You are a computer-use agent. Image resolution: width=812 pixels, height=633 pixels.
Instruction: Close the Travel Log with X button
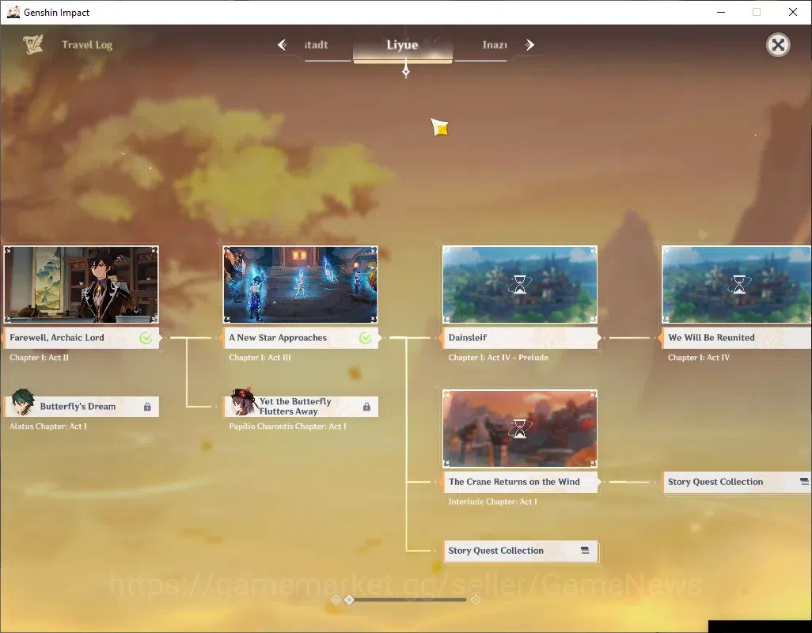point(778,45)
